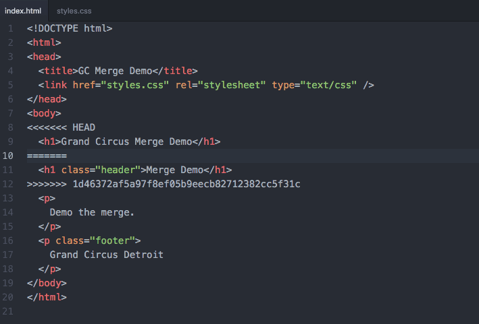Image resolution: width=479 pixels, height=324 pixels.
Task: Click line number 12 in the gutter
Action: pos(9,184)
